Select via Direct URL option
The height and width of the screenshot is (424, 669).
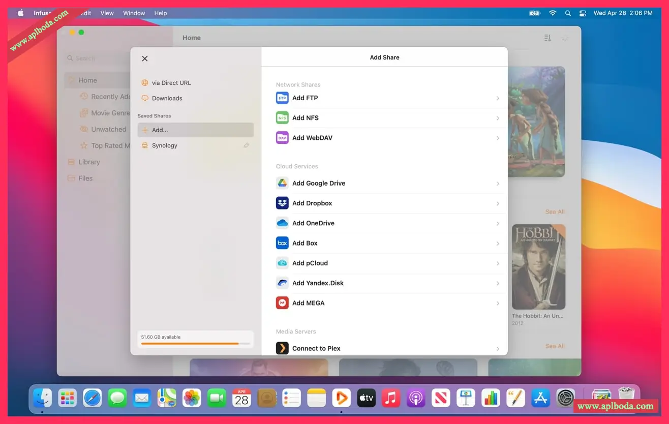coord(171,83)
